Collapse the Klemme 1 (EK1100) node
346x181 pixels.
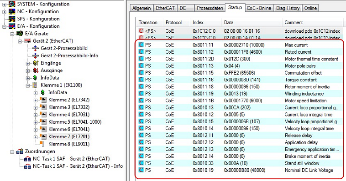28,85
